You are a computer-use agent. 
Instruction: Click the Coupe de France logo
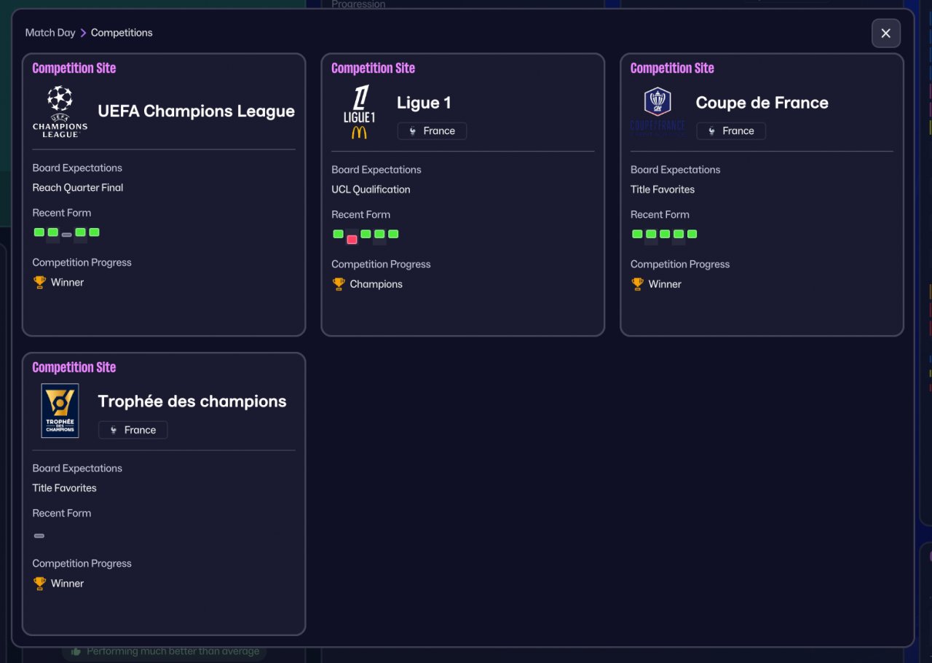(657, 111)
